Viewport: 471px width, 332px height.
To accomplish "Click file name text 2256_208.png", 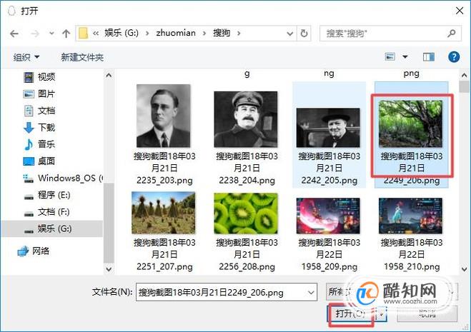I will coord(247,266).
